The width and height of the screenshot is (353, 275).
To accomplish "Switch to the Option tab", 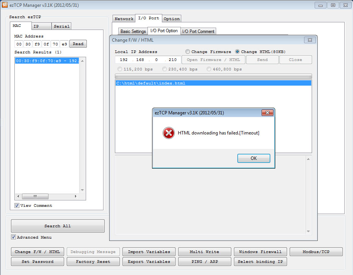I will click(x=171, y=19).
